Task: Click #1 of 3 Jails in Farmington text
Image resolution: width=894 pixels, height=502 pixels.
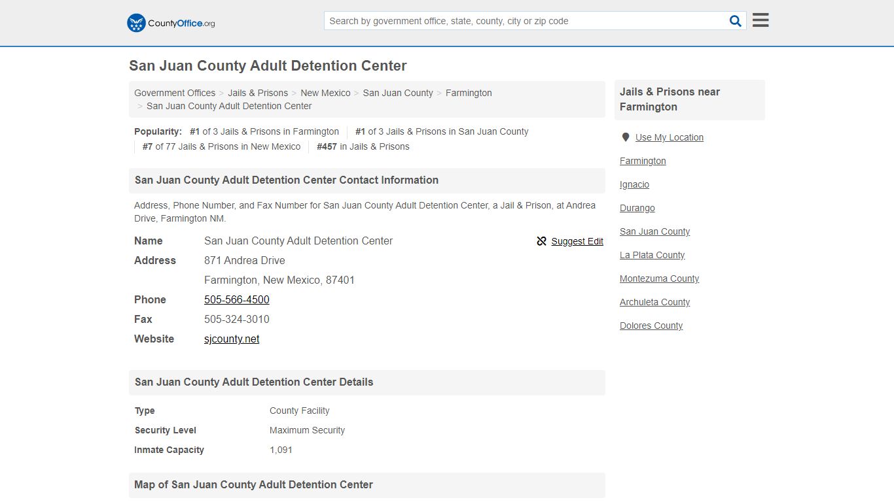Action: click(x=264, y=131)
